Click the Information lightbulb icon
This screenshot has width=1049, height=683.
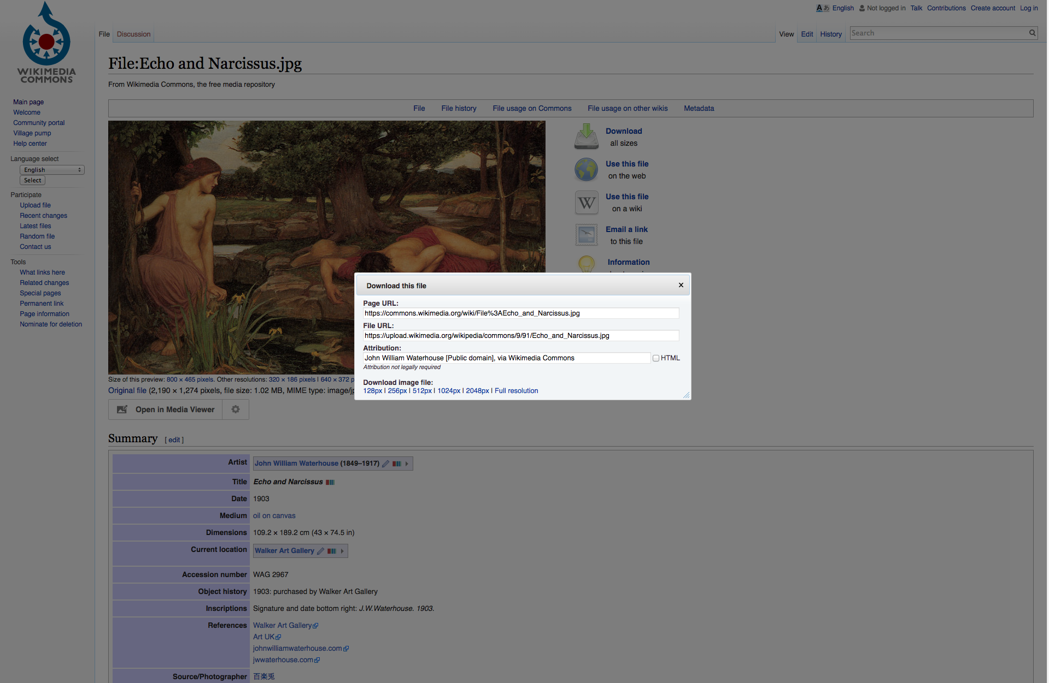pos(587,264)
